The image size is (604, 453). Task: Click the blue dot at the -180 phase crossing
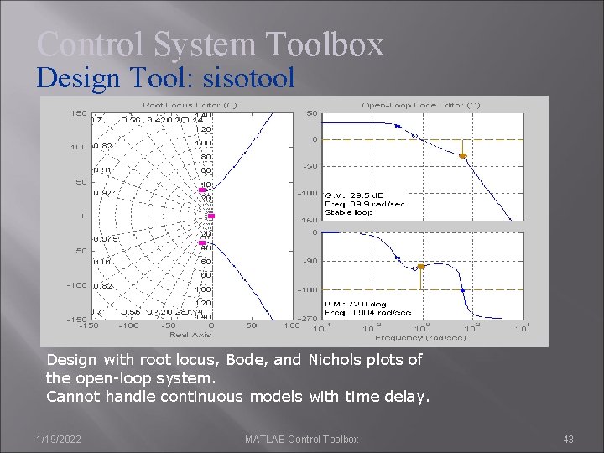pyautogui.click(x=462, y=290)
